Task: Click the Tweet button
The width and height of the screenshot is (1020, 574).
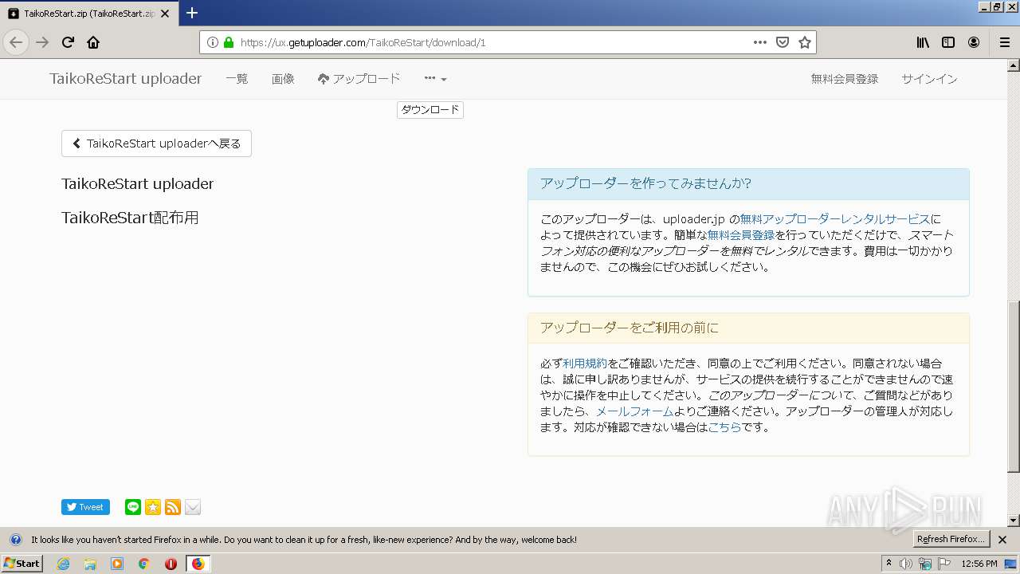Action: coord(85,507)
